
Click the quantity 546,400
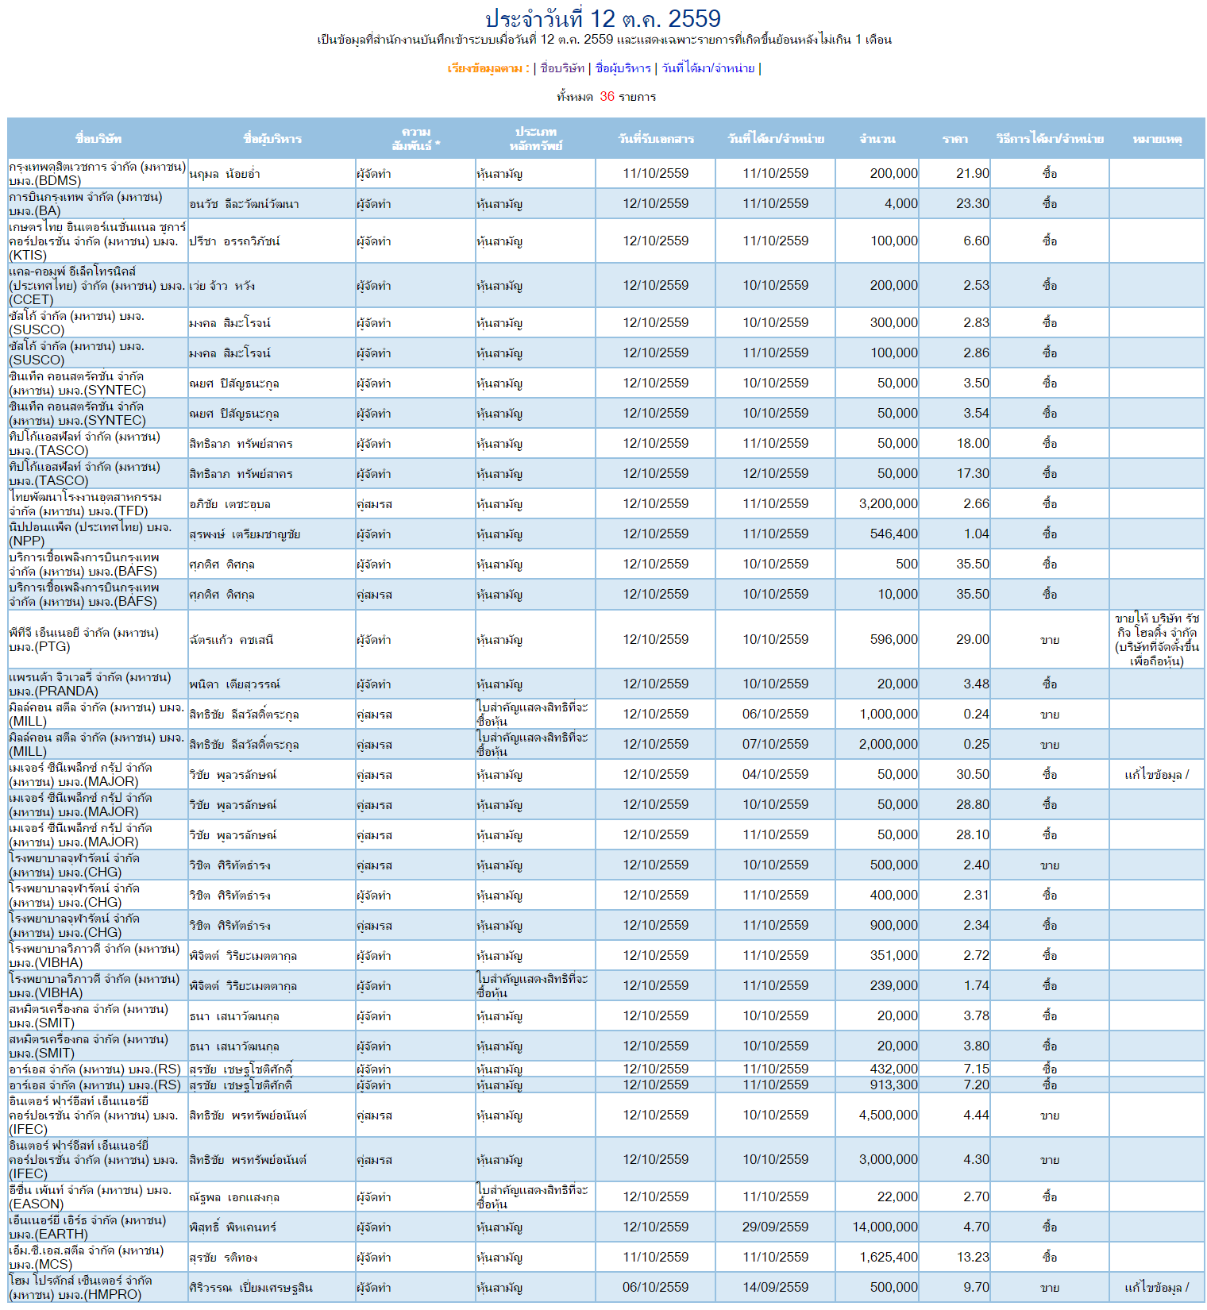point(893,534)
